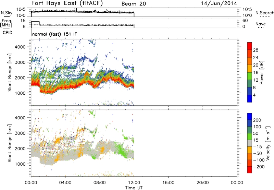Select the '24' tick on the Power colorbar
This screenshot has width=274, height=190.
pyautogui.click(x=256, y=58)
